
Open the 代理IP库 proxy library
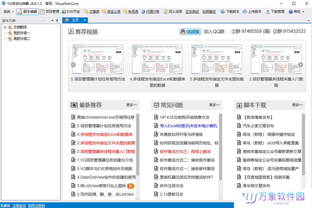[151, 12]
